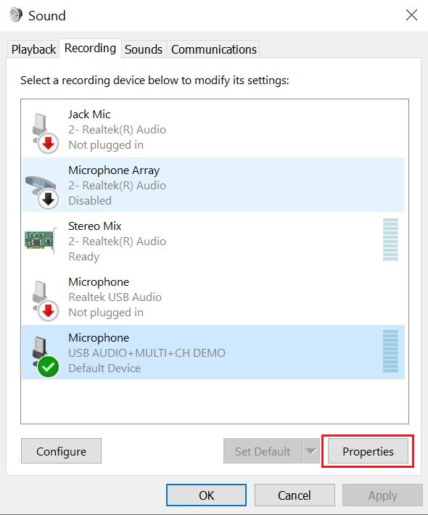428x515 pixels.
Task: Click the Stereo Mix level meter
Action: pos(390,239)
